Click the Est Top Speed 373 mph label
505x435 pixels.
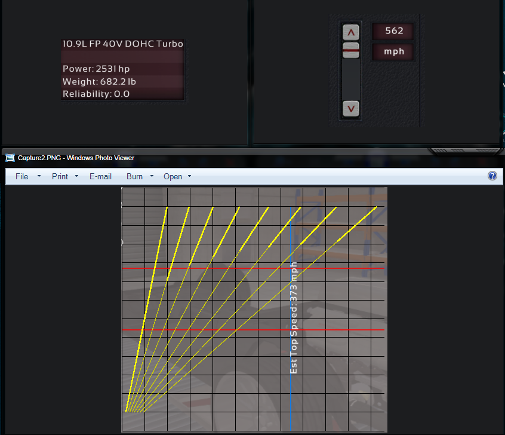point(294,318)
